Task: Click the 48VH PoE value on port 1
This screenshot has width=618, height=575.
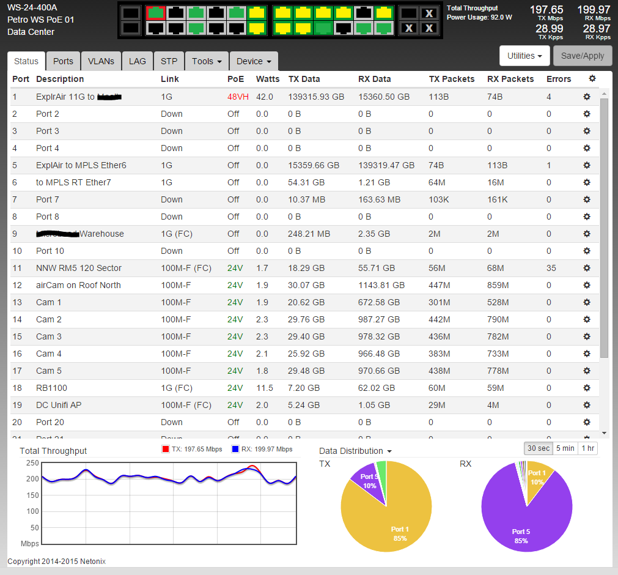Action: [238, 97]
